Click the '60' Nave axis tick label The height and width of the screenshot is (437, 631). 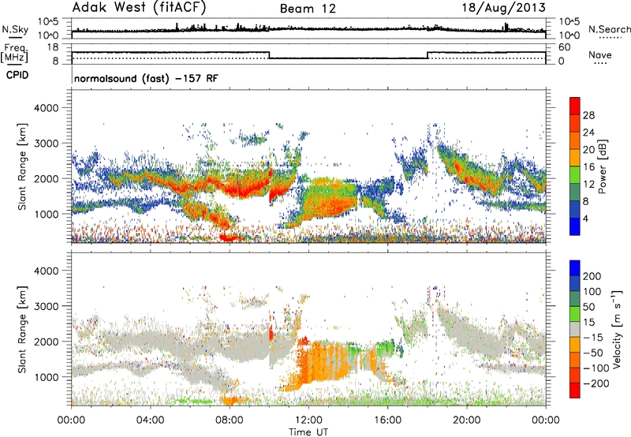tap(564, 47)
